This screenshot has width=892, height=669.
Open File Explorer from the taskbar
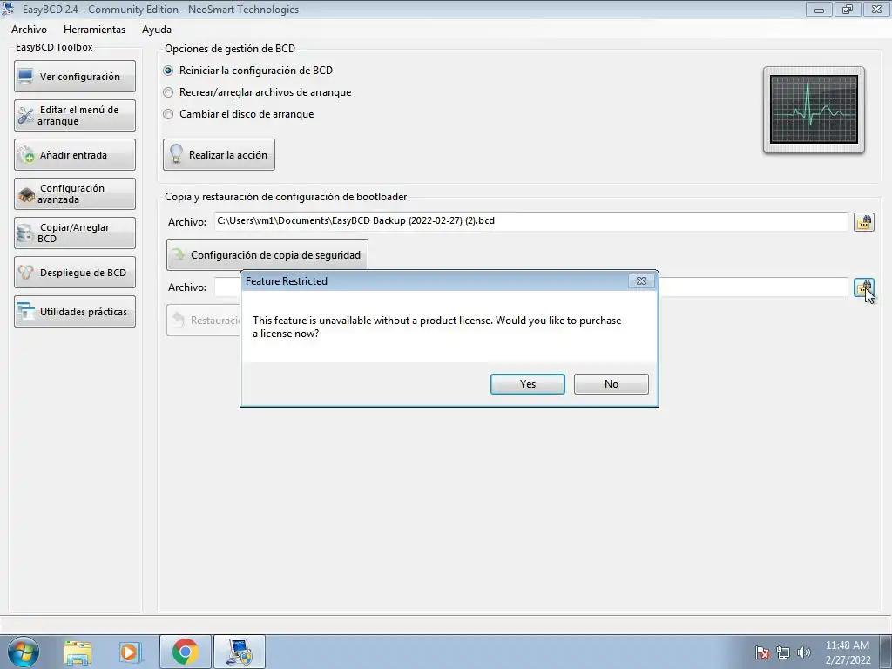point(78,652)
